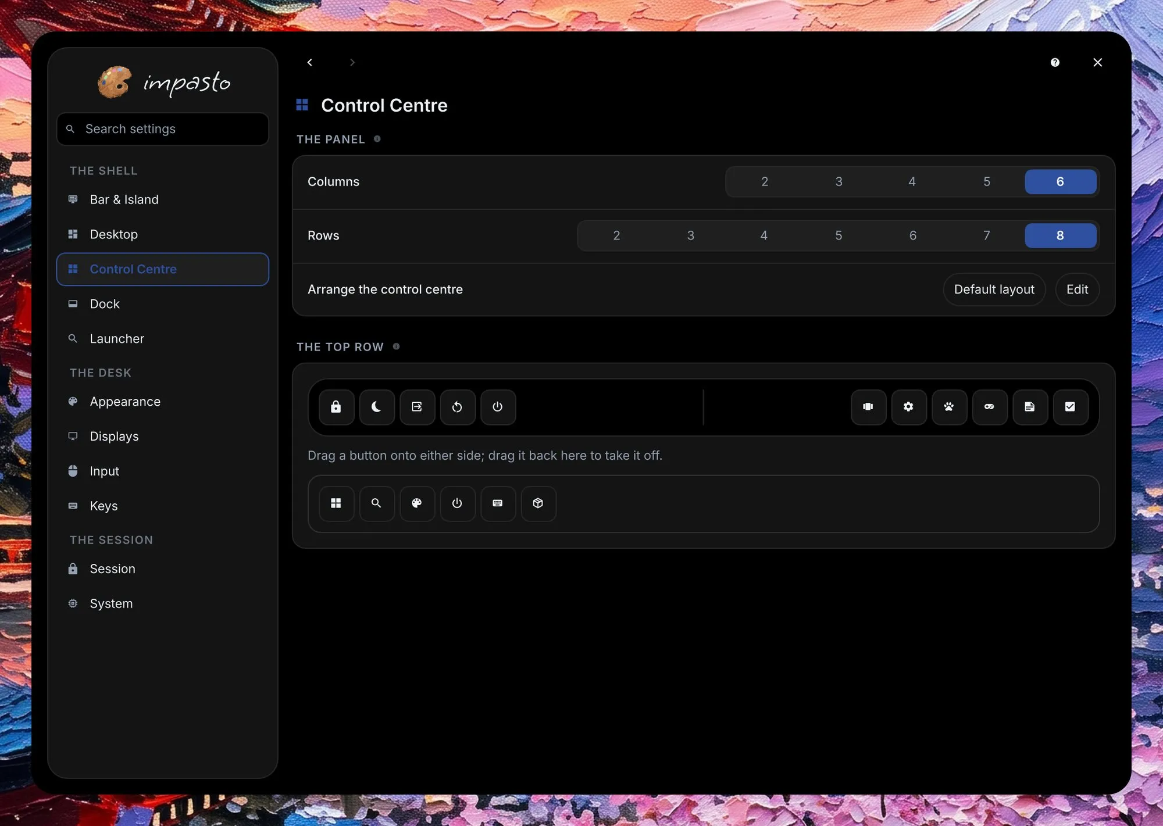Click the info dot next to THE TOP ROW
1163x826 pixels.
[396, 346]
